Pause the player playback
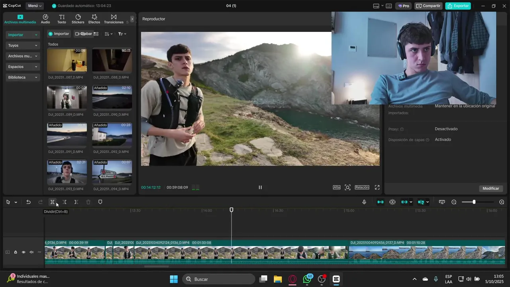This screenshot has height=287, width=510. point(260,187)
